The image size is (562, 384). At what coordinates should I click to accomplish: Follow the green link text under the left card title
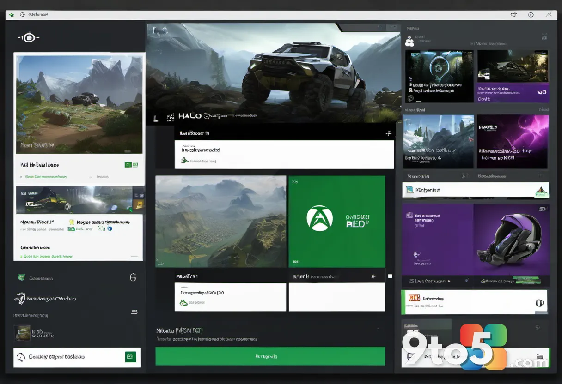pyautogui.click(x=46, y=176)
